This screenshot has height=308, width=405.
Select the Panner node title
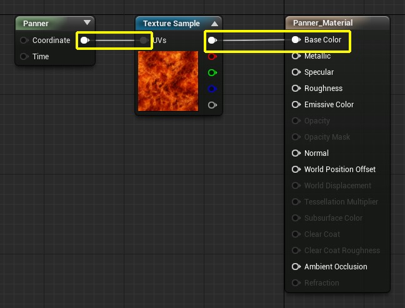36,24
